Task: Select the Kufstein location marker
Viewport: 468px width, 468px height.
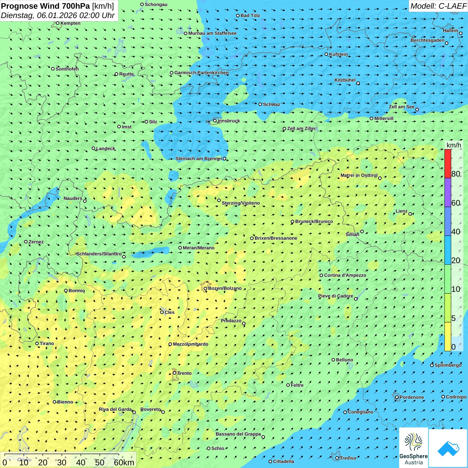Action: click(327, 54)
